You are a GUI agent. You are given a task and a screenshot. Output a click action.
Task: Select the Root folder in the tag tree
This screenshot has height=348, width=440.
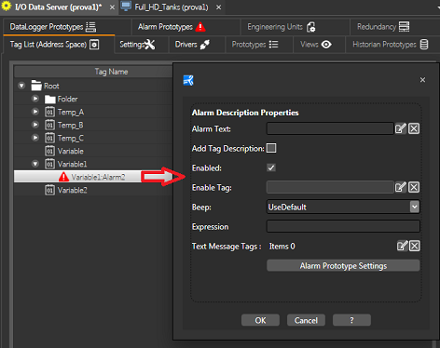point(51,86)
